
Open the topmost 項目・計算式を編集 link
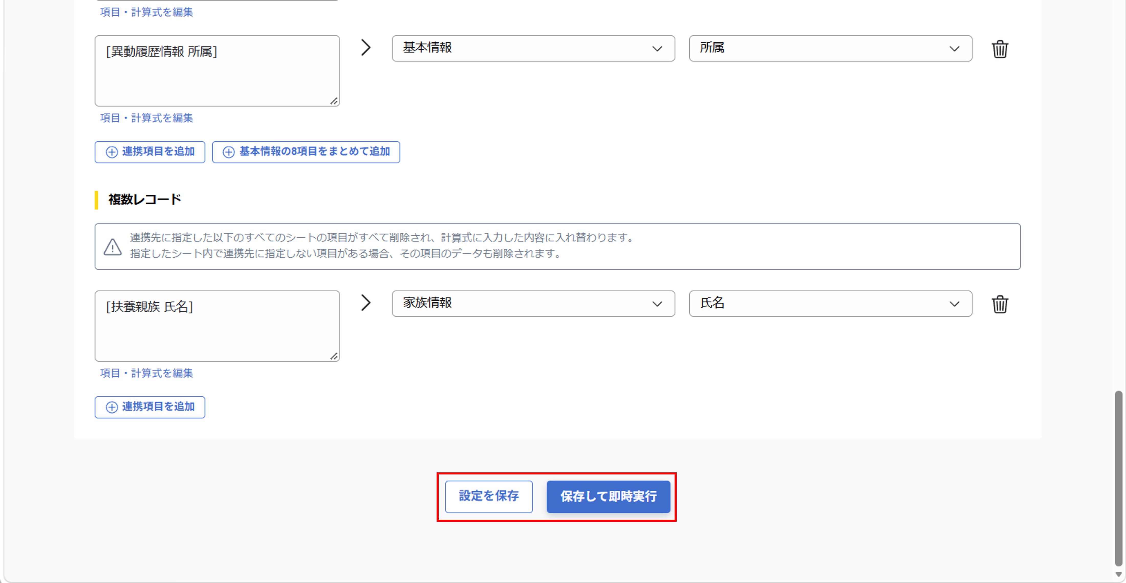146,12
